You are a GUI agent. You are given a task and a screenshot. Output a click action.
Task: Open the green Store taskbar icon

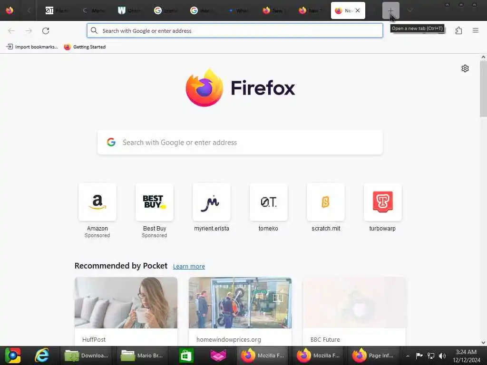[186, 355]
